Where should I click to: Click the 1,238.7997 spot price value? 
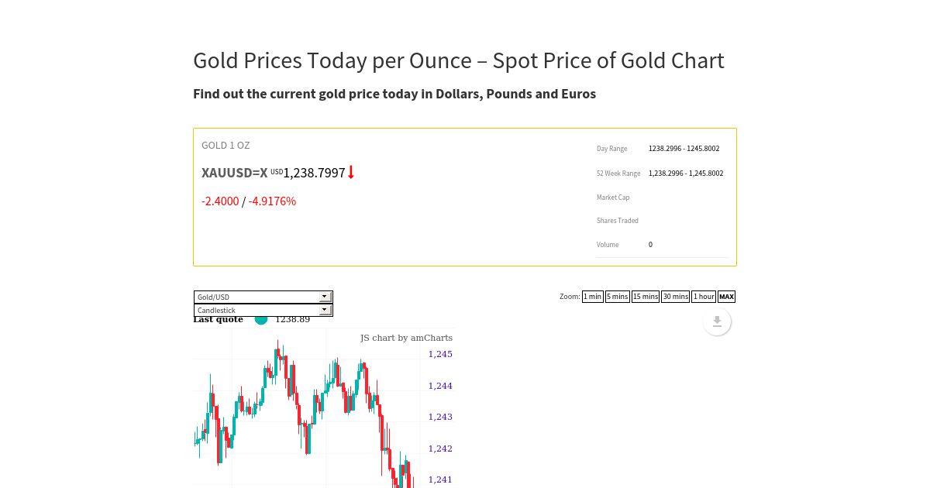tap(314, 173)
